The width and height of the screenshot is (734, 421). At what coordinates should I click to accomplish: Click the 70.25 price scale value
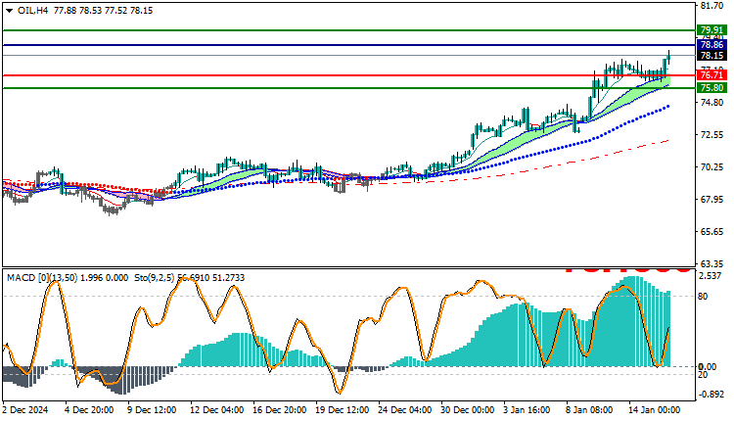pyautogui.click(x=712, y=167)
